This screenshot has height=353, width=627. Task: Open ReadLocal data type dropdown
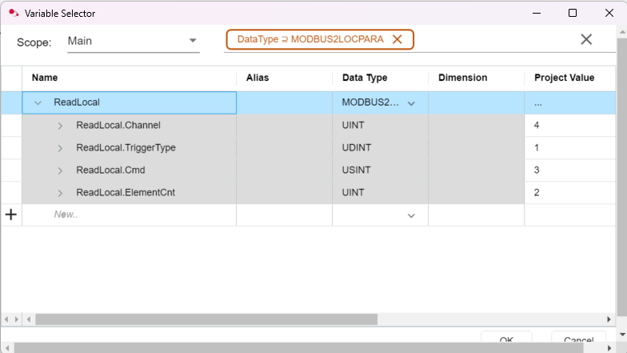coord(412,103)
